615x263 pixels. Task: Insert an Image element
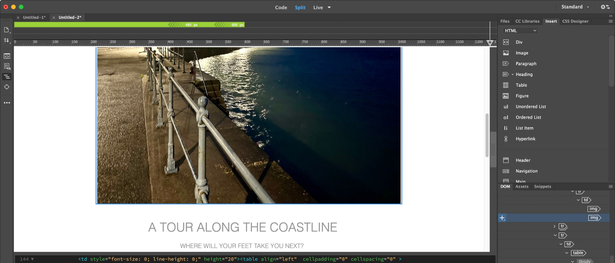[522, 53]
